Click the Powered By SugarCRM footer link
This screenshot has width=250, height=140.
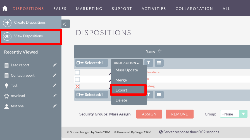pos(133,132)
